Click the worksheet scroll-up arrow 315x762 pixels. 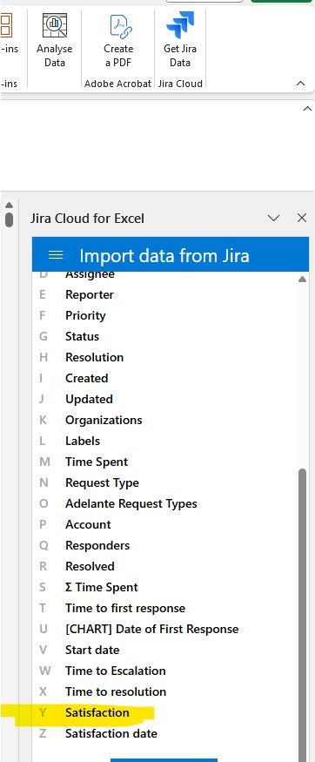9,206
